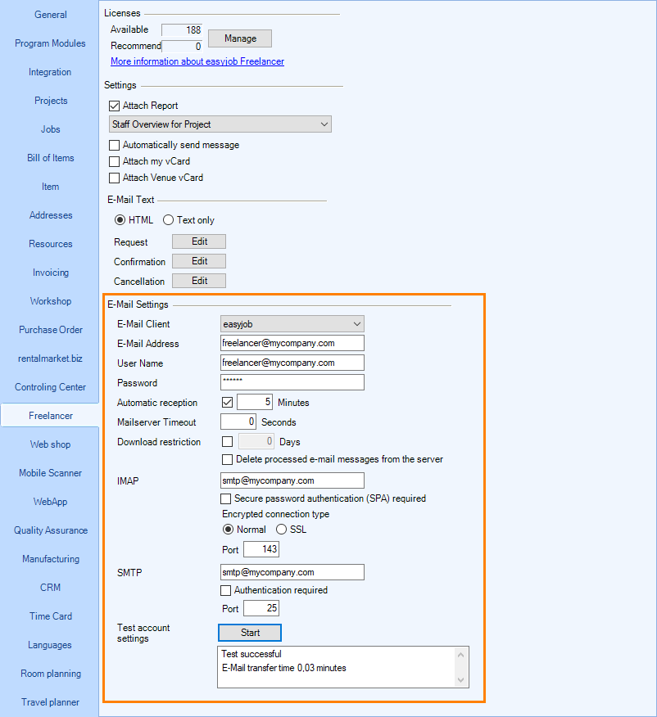Viewport: 657px width, 717px height.
Task: Select the Text only radio button
Action: (x=169, y=220)
